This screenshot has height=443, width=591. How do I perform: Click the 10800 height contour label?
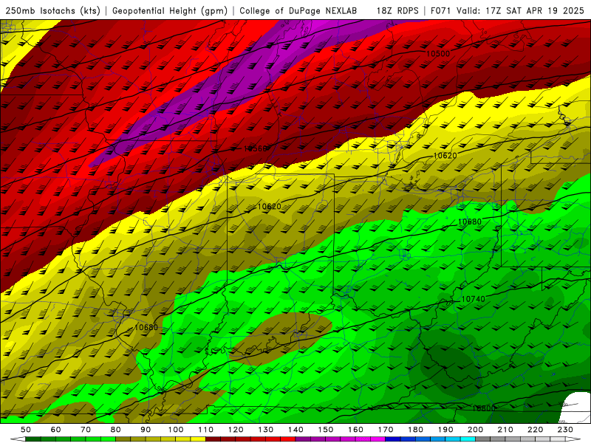tap(483, 408)
